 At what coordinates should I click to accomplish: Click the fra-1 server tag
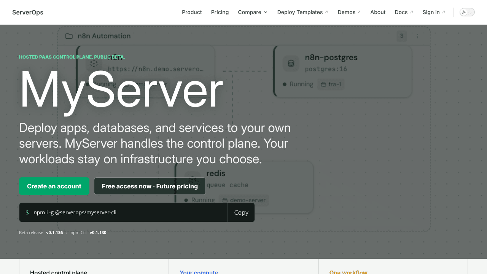(x=331, y=84)
